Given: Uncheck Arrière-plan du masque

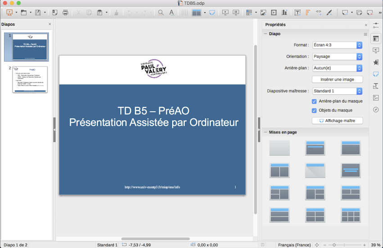Looking at the screenshot, I should [314, 101].
